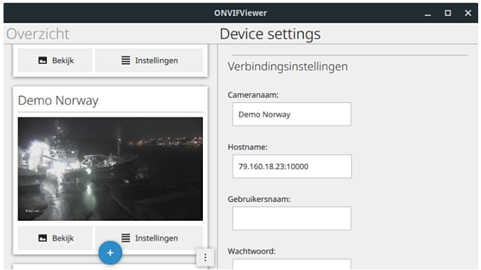Click the list icon on the top Instellingen button
This screenshot has height=270, width=481.
126,60
